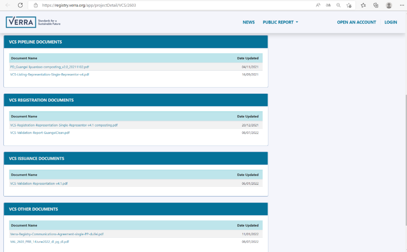407x252 pixels.
Task: Open PD_Guangxi liyuanbao composting_v2.0_20211102.pdf
Action: pyautogui.click(x=50, y=67)
